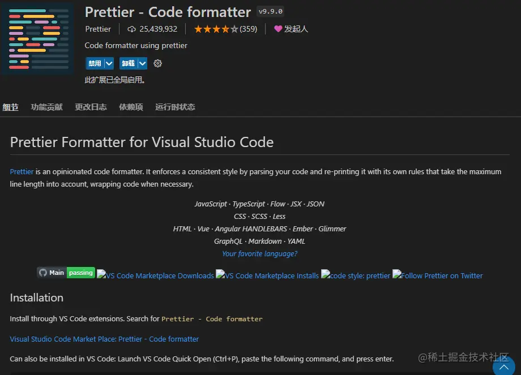Open extension settings via the gear icon
521x375 pixels.
[157, 63]
